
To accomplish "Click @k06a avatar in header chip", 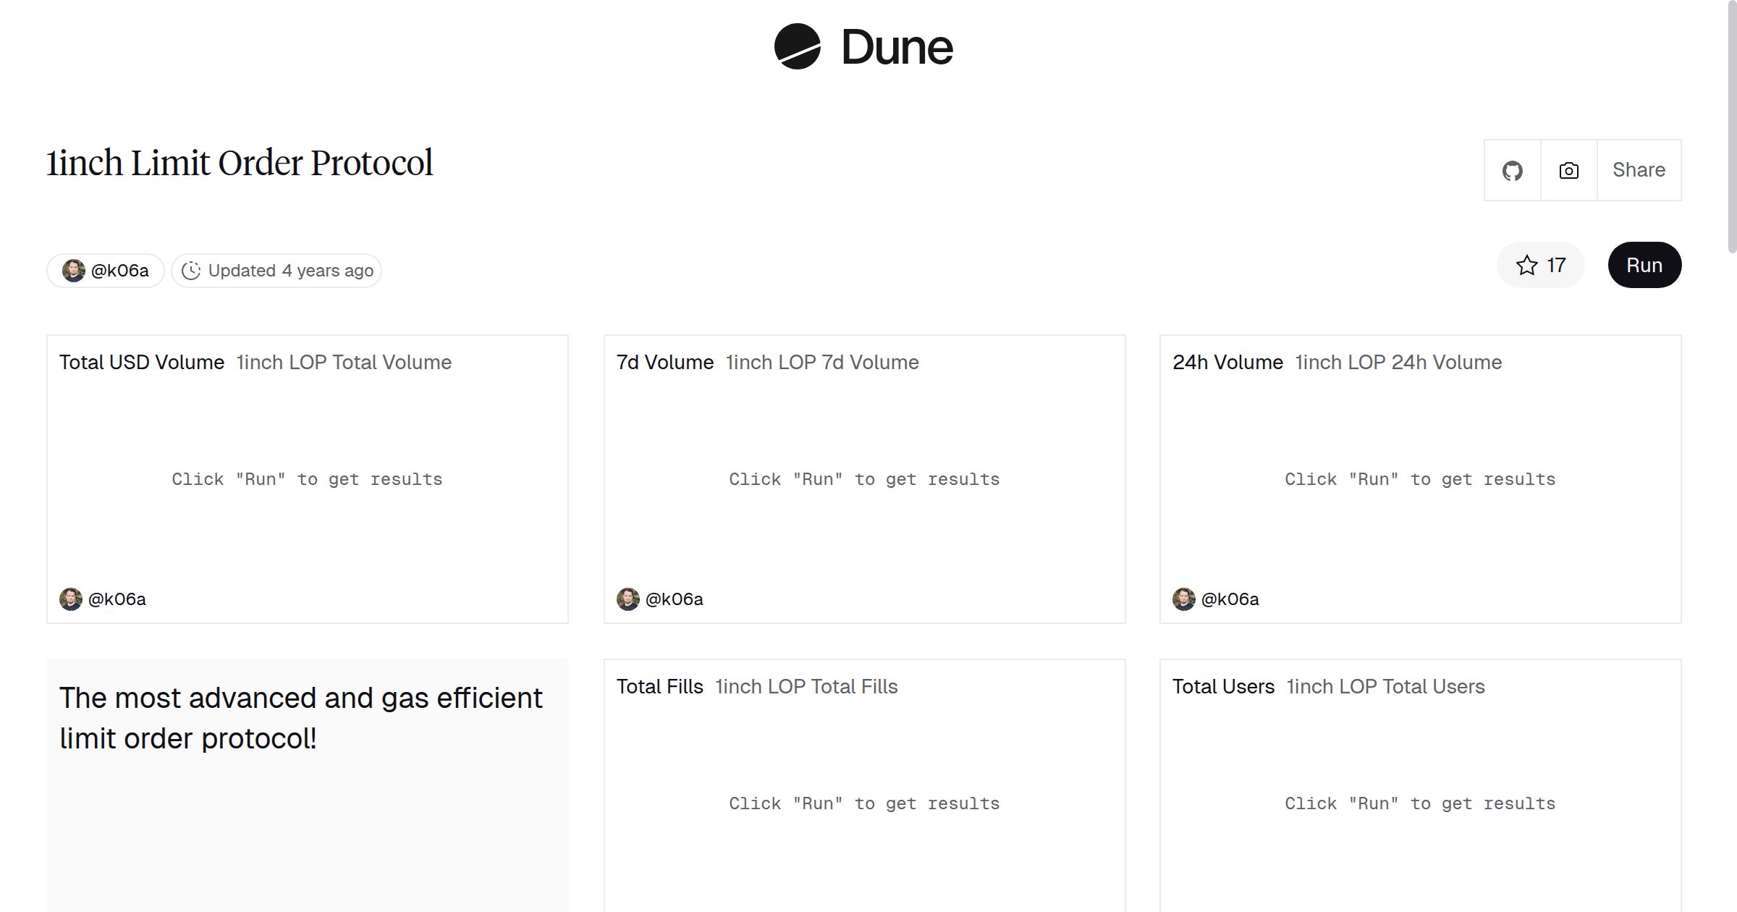I will (x=73, y=271).
